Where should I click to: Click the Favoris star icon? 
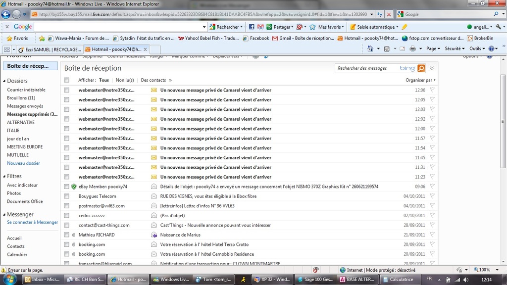[9, 38]
